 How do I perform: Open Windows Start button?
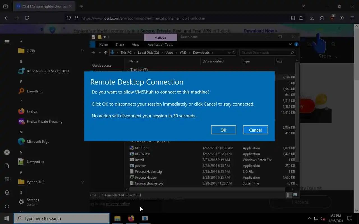(x=7, y=218)
